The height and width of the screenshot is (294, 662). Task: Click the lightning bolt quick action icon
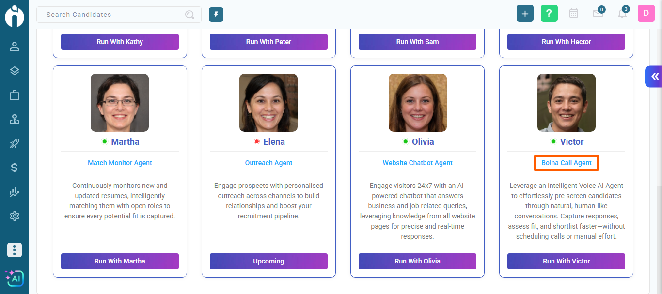[x=216, y=15]
